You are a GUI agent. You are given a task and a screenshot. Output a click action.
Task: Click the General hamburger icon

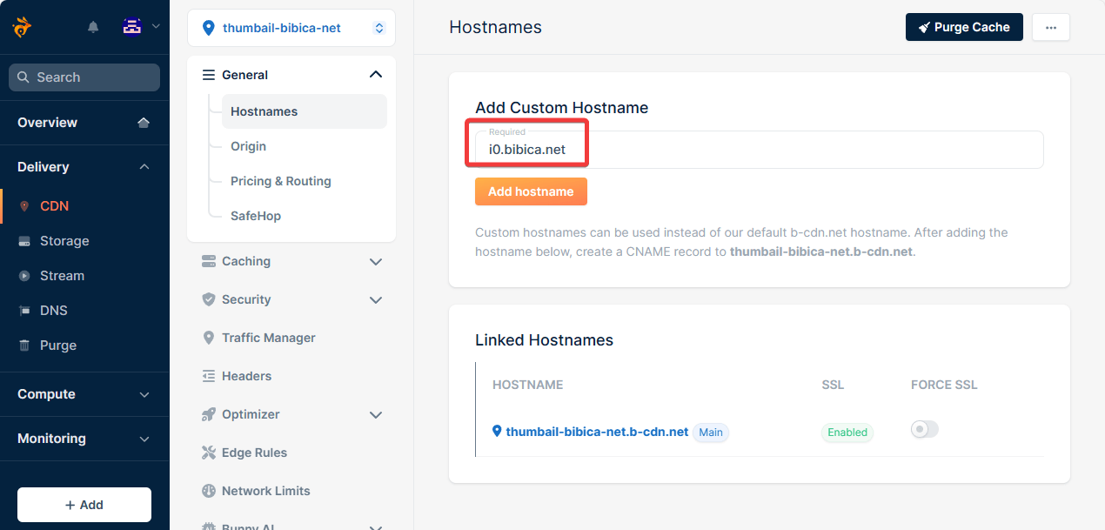(209, 75)
